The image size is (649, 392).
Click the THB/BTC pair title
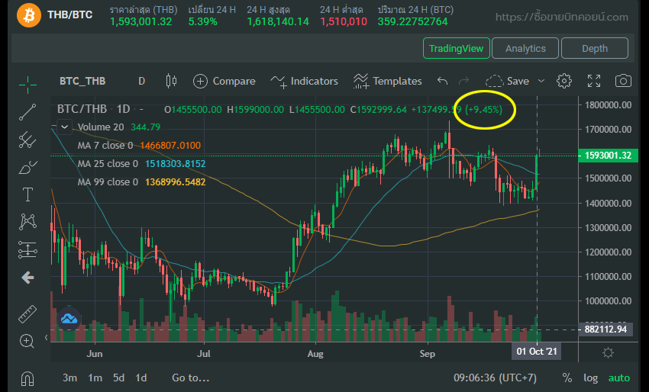pyautogui.click(x=70, y=15)
